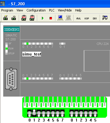The height and width of the screenshot is (123, 110).
Task: Toggle input switch 1 in the right switch bank
Action: [77, 113]
